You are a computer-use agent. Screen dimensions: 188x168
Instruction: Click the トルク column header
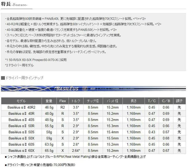pyautogui.click(x=76, y=101)
